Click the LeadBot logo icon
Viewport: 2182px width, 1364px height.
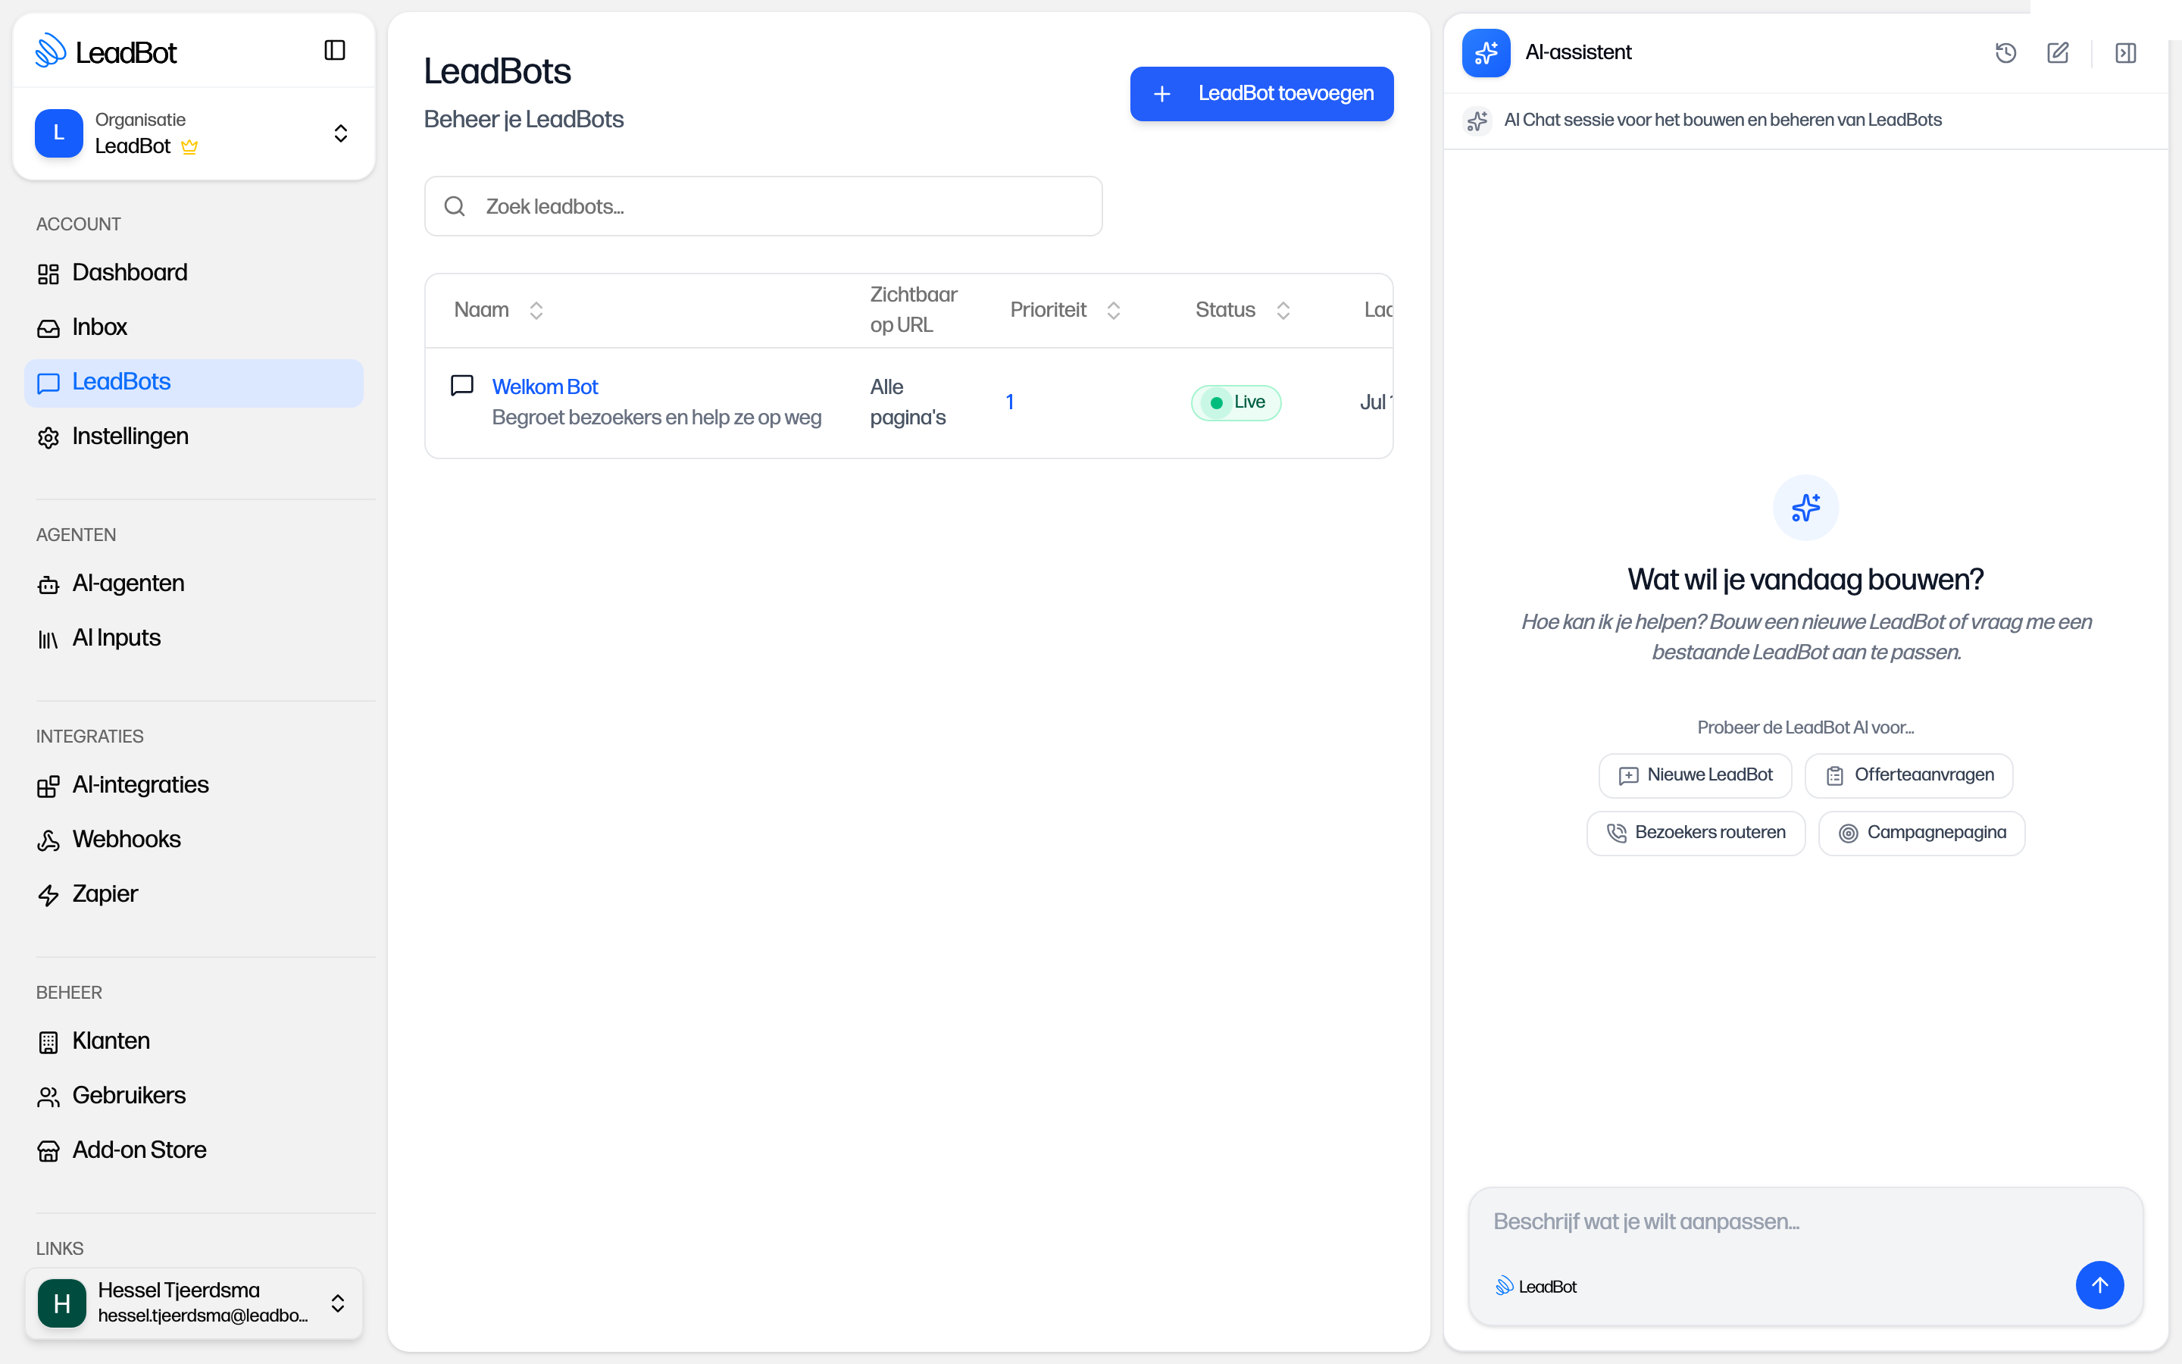click(51, 52)
